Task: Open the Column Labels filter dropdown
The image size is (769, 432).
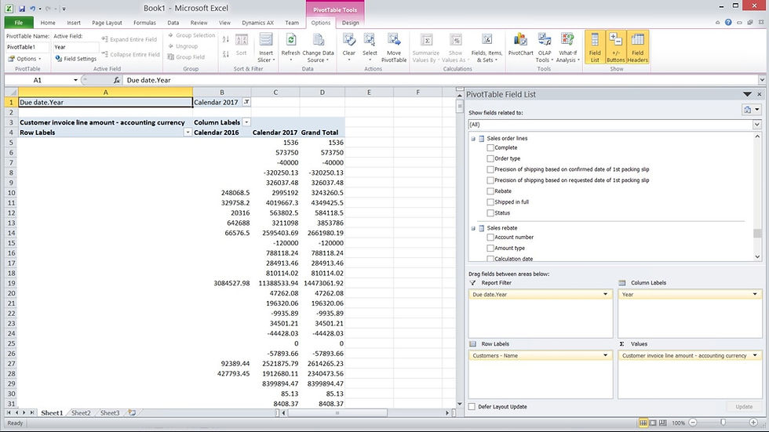Action: coord(246,122)
